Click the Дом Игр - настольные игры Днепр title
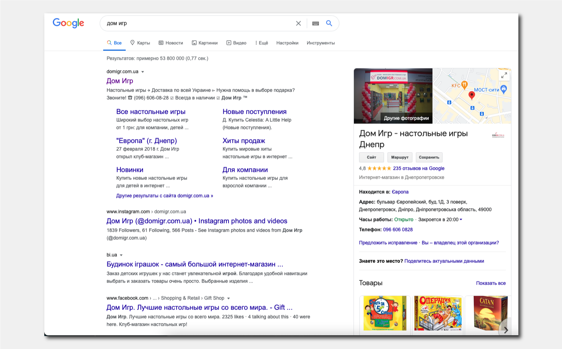 tap(413, 139)
